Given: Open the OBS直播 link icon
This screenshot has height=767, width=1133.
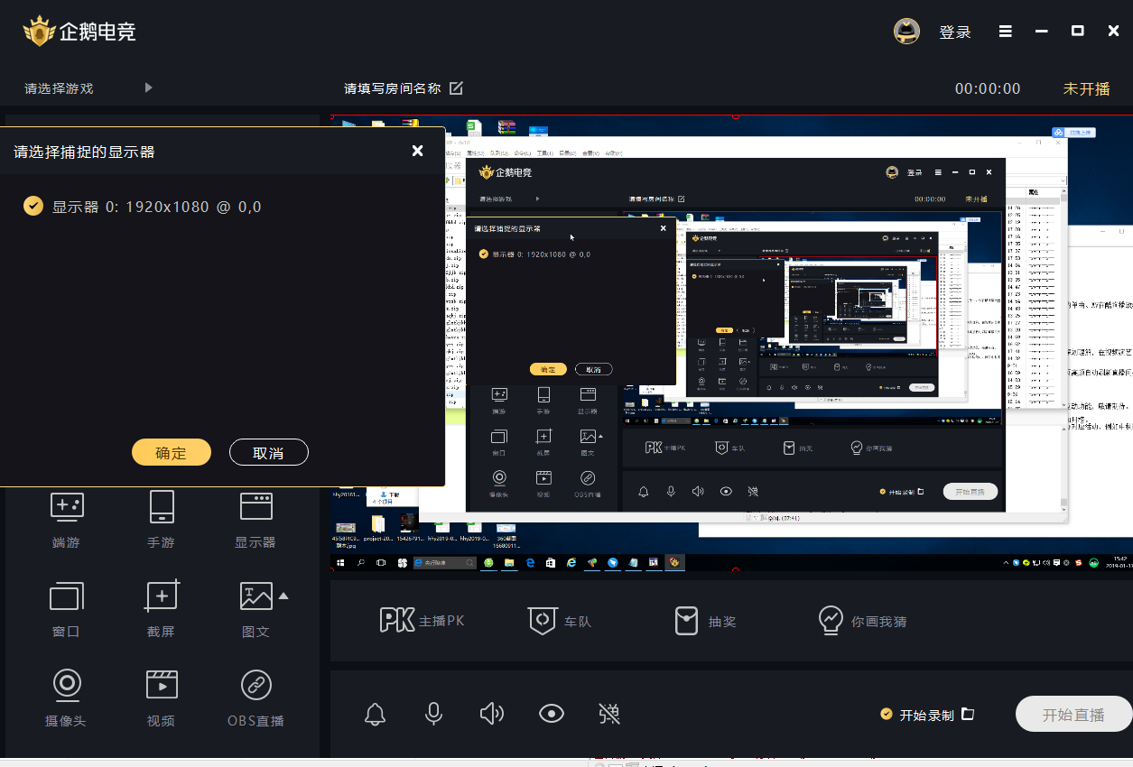Looking at the screenshot, I should coord(256,685).
